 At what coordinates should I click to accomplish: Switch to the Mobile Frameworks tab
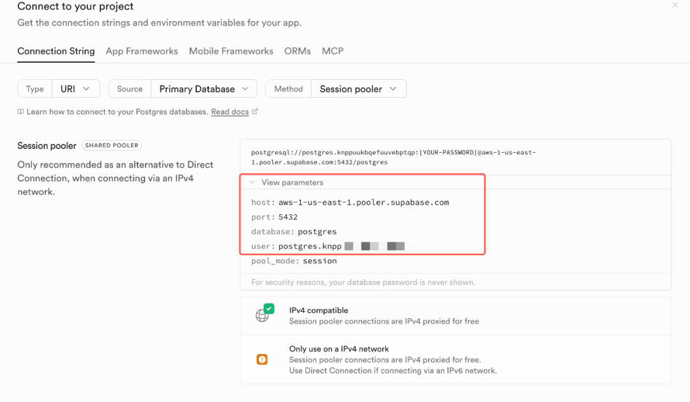coord(231,51)
